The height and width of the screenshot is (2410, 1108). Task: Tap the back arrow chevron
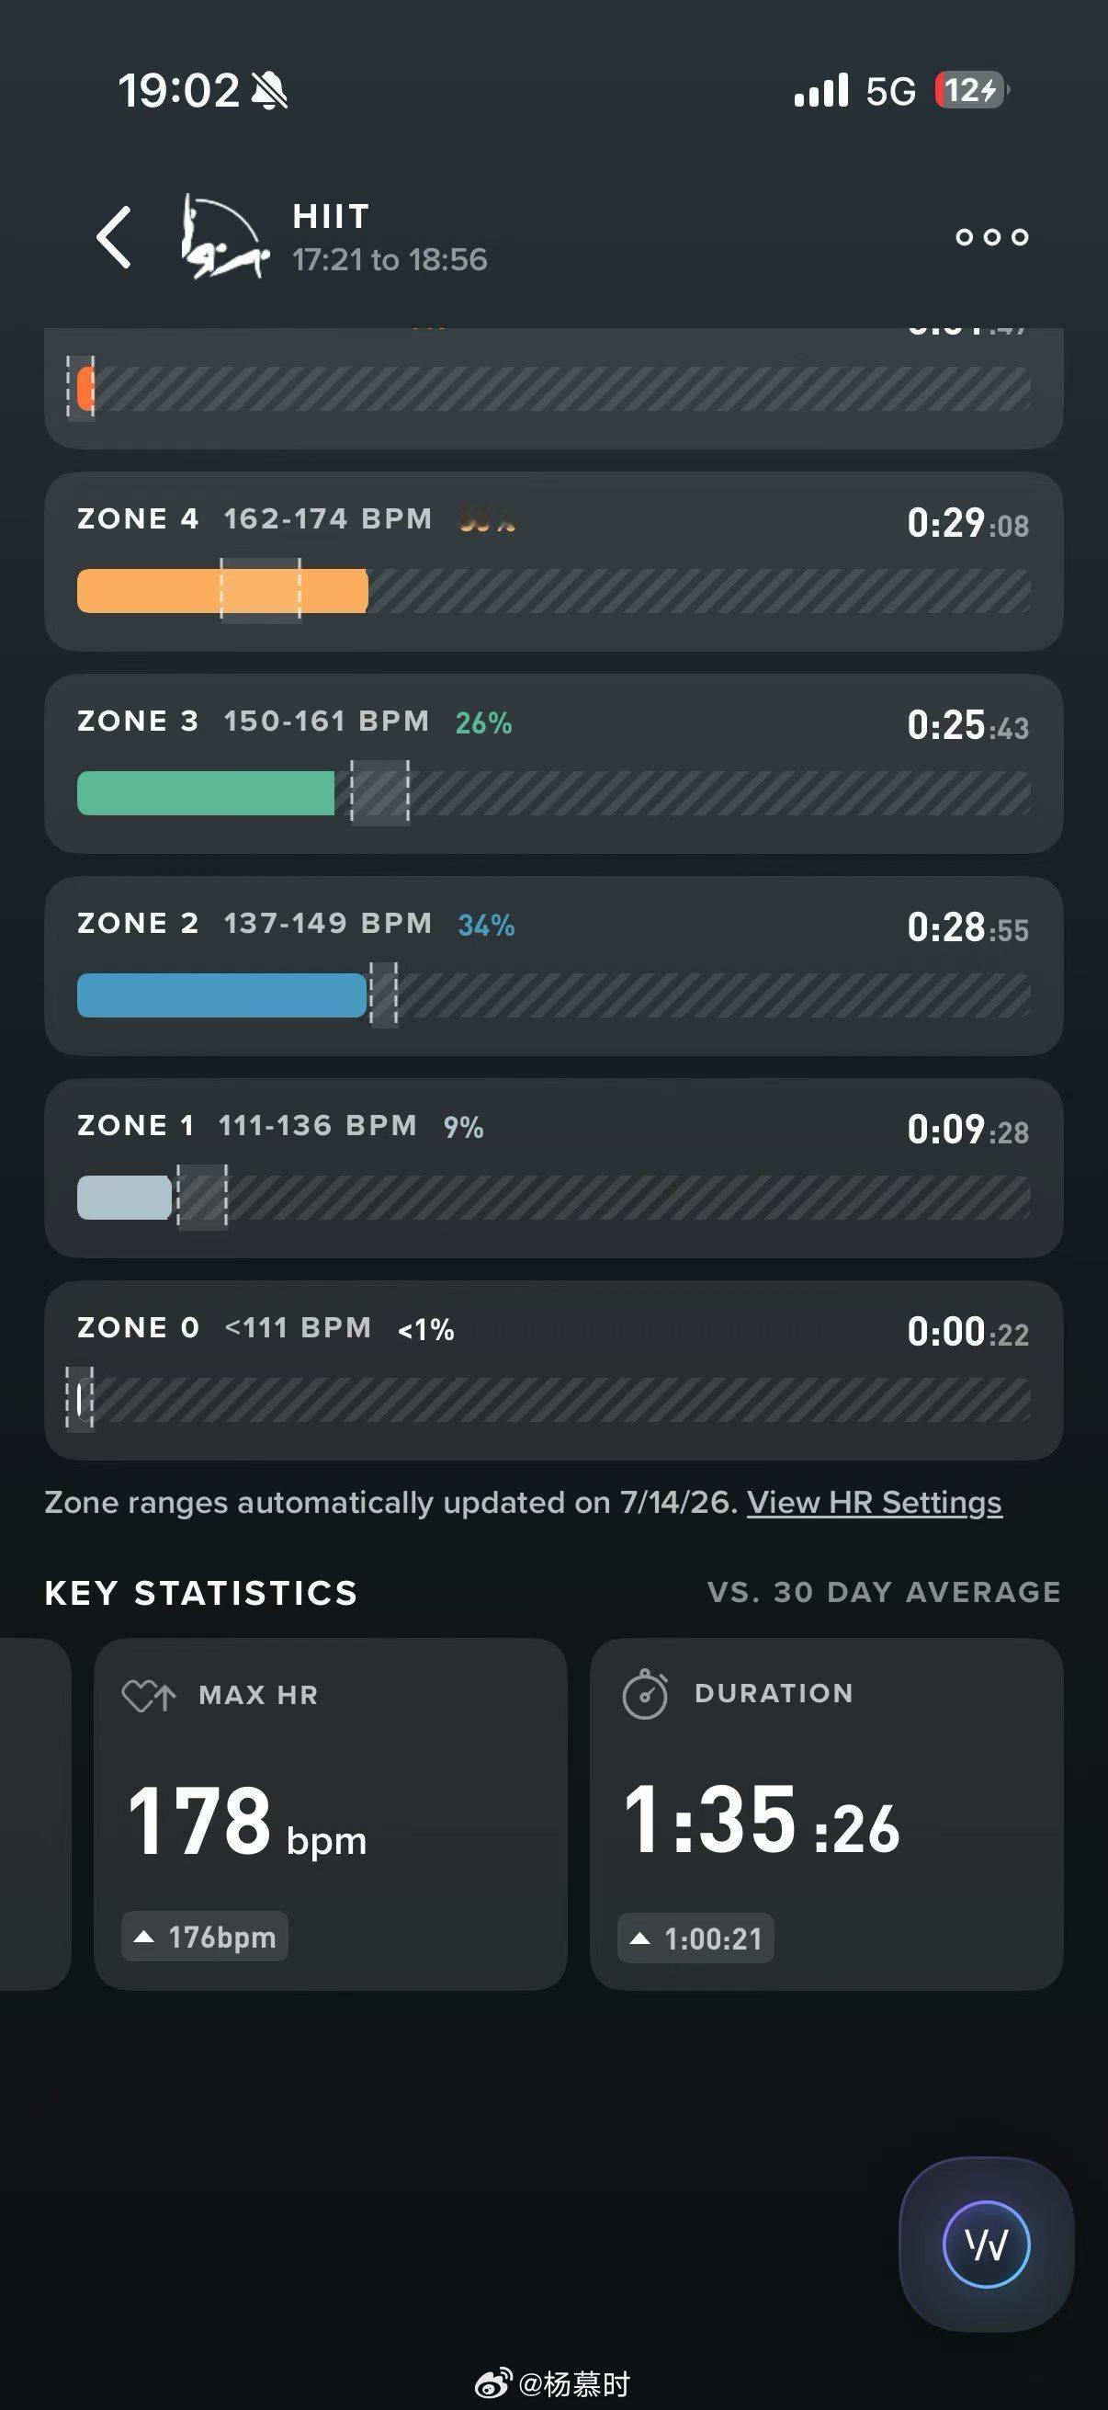coord(114,237)
